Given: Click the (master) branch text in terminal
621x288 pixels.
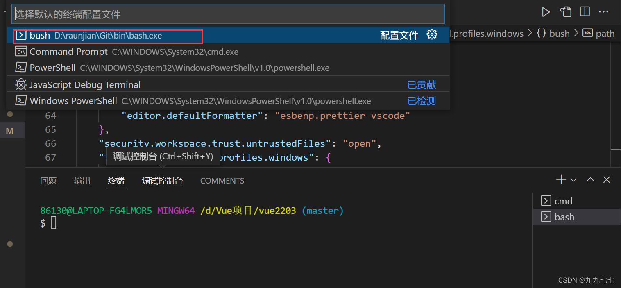Looking at the screenshot, I should [323, 211].
